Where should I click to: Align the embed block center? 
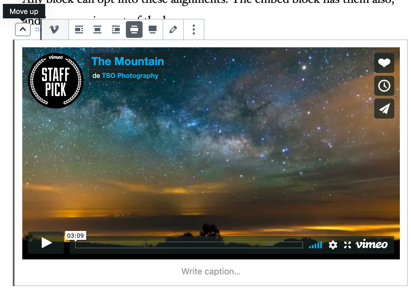(97, 30)
